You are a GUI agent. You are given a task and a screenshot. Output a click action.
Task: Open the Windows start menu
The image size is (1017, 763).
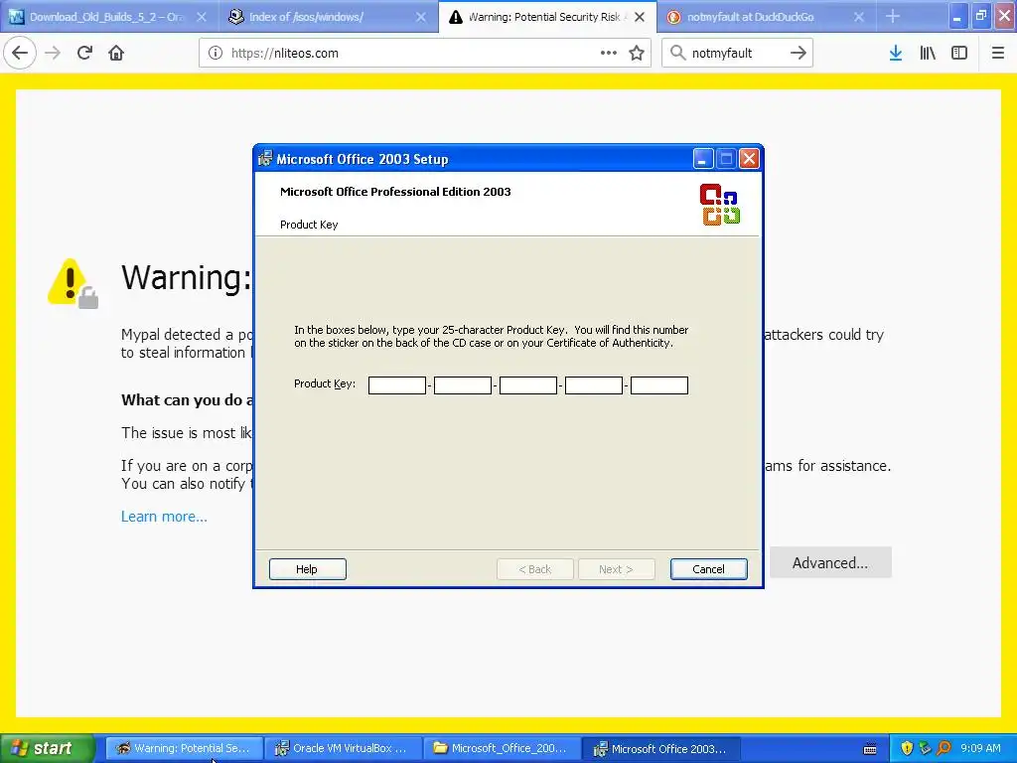pyautogui.click(x=48, y=748)
